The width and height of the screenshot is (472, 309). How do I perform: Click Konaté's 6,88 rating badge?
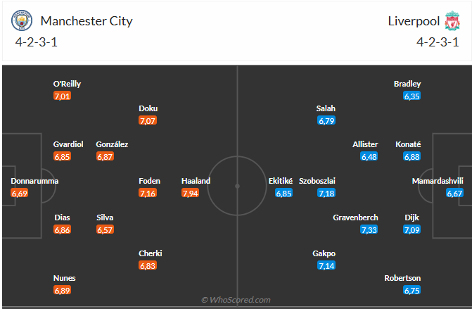412,156
